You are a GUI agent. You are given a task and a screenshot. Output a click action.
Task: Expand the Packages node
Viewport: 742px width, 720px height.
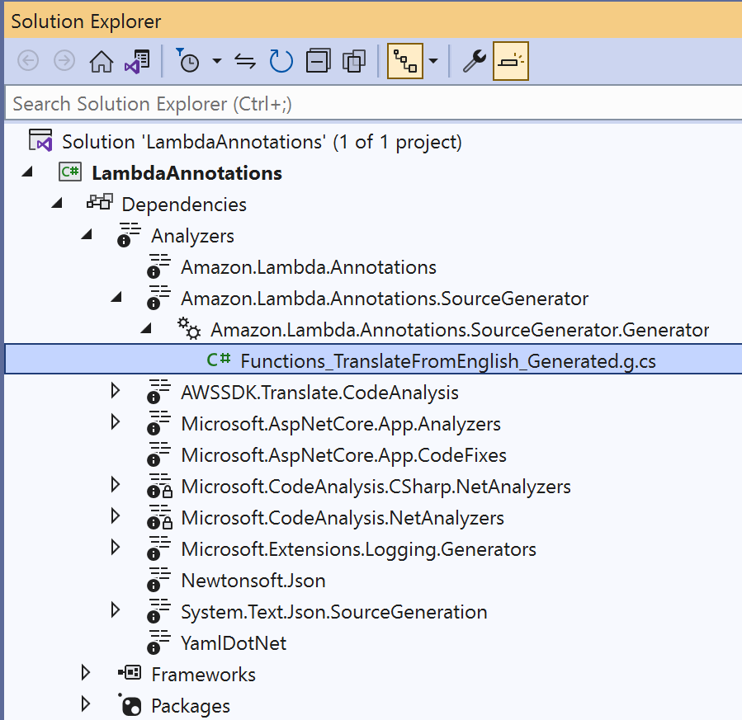[86, 704]
